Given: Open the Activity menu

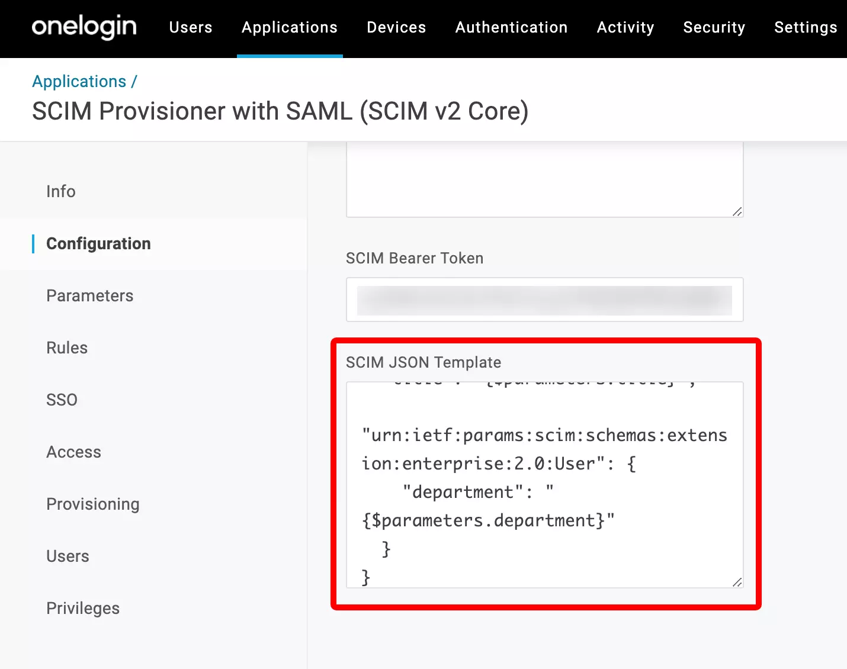Looking at the screenshot, I should pos(625,27).
